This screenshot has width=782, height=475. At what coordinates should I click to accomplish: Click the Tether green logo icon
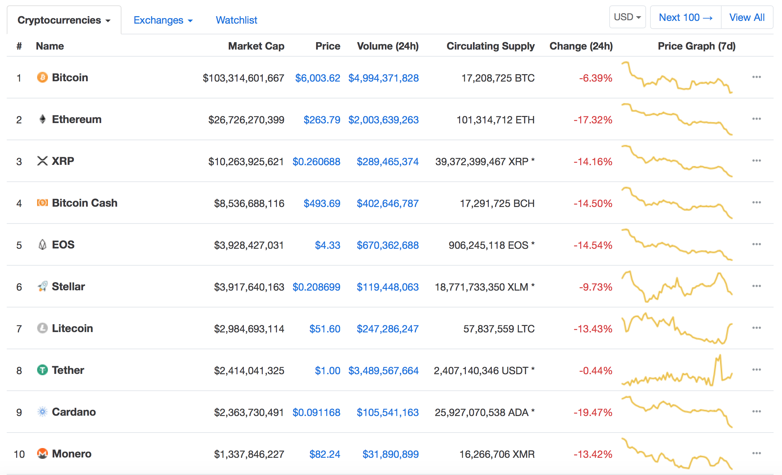(42, 370)
